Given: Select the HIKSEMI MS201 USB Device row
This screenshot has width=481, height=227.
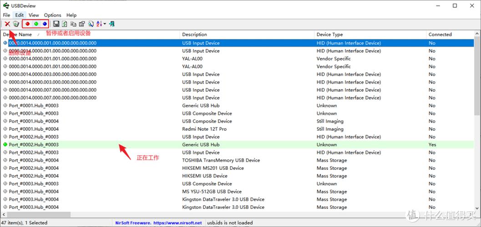Looking at the screenshot, I should (238, 168).
